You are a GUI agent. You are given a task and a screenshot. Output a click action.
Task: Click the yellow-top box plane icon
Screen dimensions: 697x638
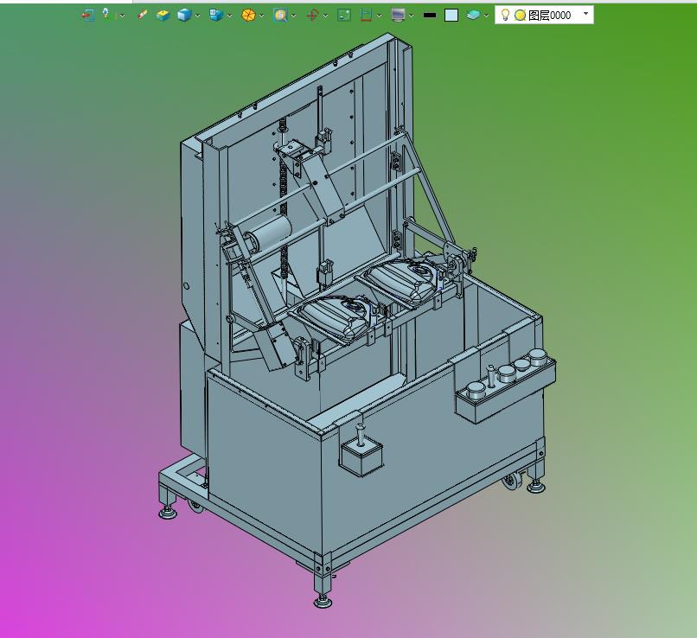pyautogui.click(x=163, y=16)
